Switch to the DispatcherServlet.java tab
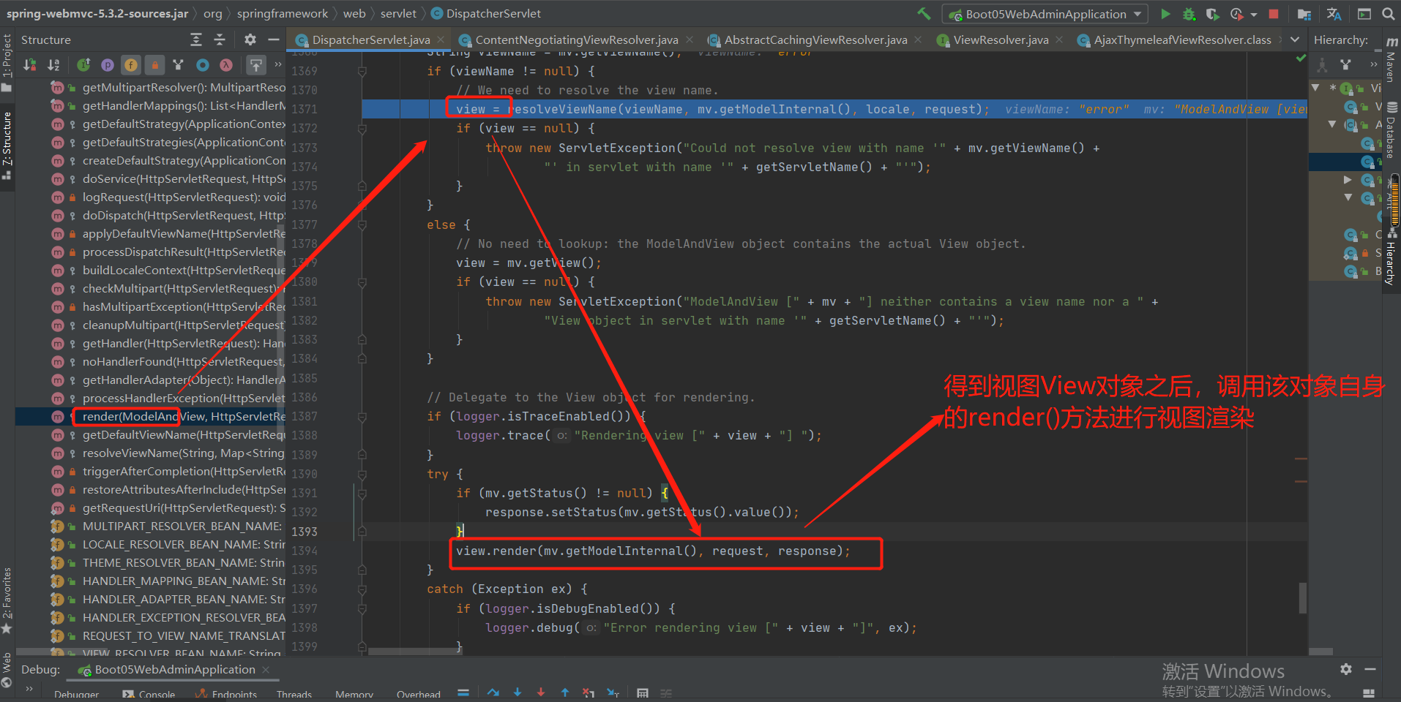Viewport: 1401px width, 702px height. tap(371, 39)
